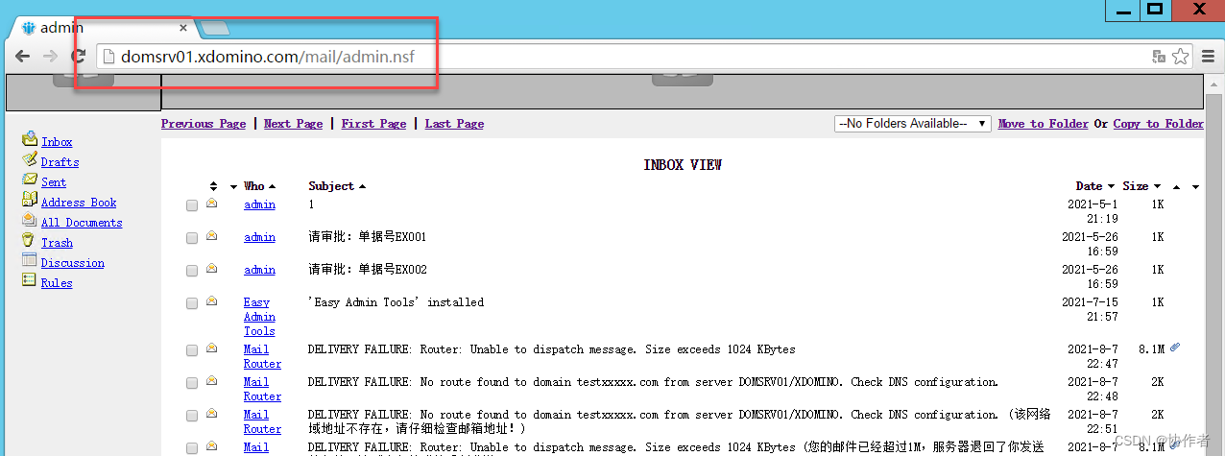The width and height of the screenshot is (1225, 456).
Task: Bookmark this page with the star icon
Action: [x=1181, y=57]
